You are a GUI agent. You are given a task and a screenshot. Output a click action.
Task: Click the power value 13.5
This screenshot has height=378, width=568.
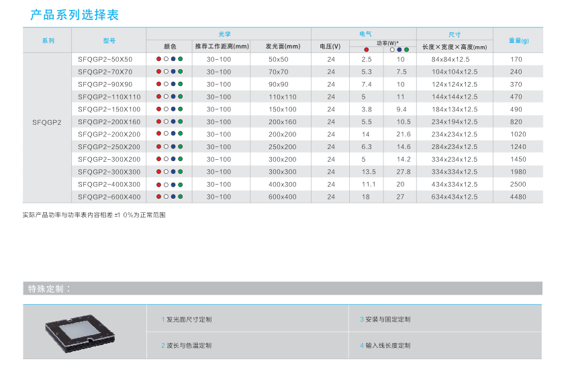pyautogui.click(x=369, y=172)
